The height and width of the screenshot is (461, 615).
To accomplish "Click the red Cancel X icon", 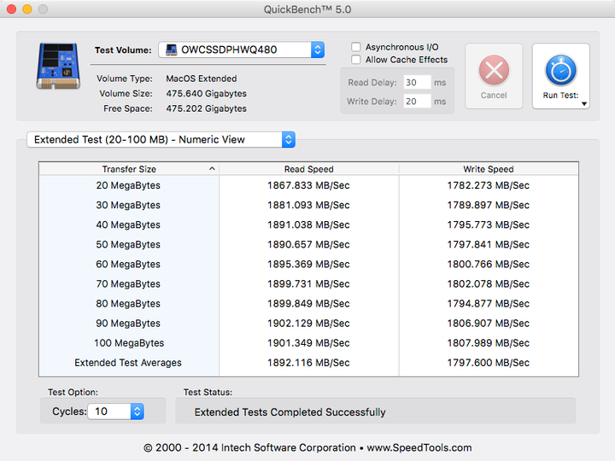I will pos(494,69).
